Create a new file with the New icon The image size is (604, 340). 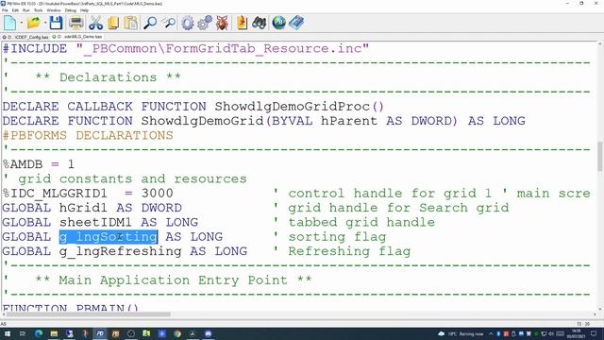10,23
